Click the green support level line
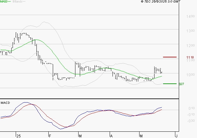Viewport: 197px width, 138px height. coord(170,84)
